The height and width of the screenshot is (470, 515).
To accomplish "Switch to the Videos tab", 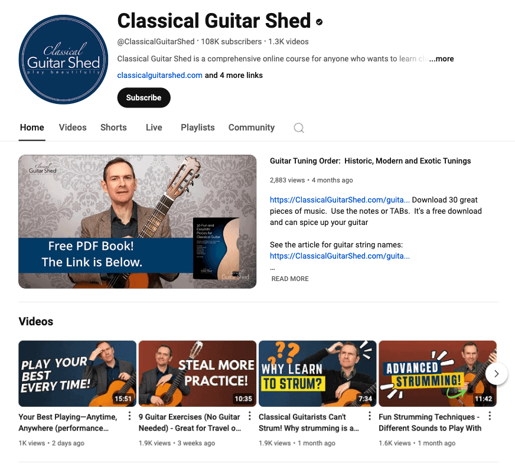I will click(x=73, y=128).
